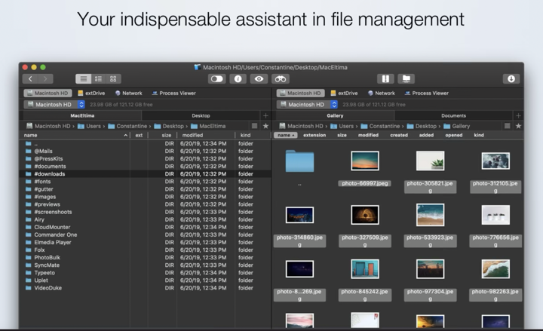The height and width of the screenshot is (331, 543).
Task: Open right panel Macintosh HD volume dropdown
Action: coord(307,104)
